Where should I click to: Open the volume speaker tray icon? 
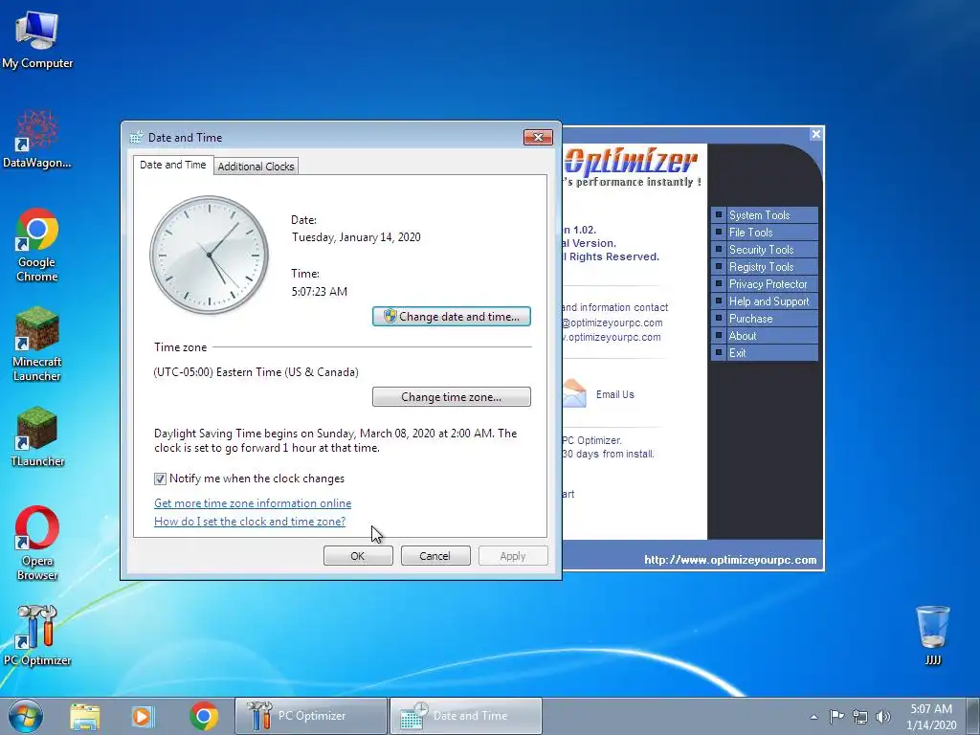tap(883, 717)
